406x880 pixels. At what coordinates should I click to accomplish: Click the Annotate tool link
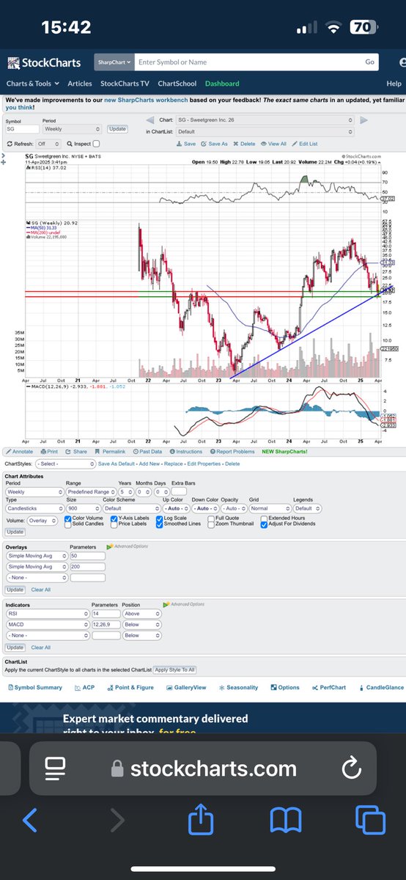pos(19,452)
